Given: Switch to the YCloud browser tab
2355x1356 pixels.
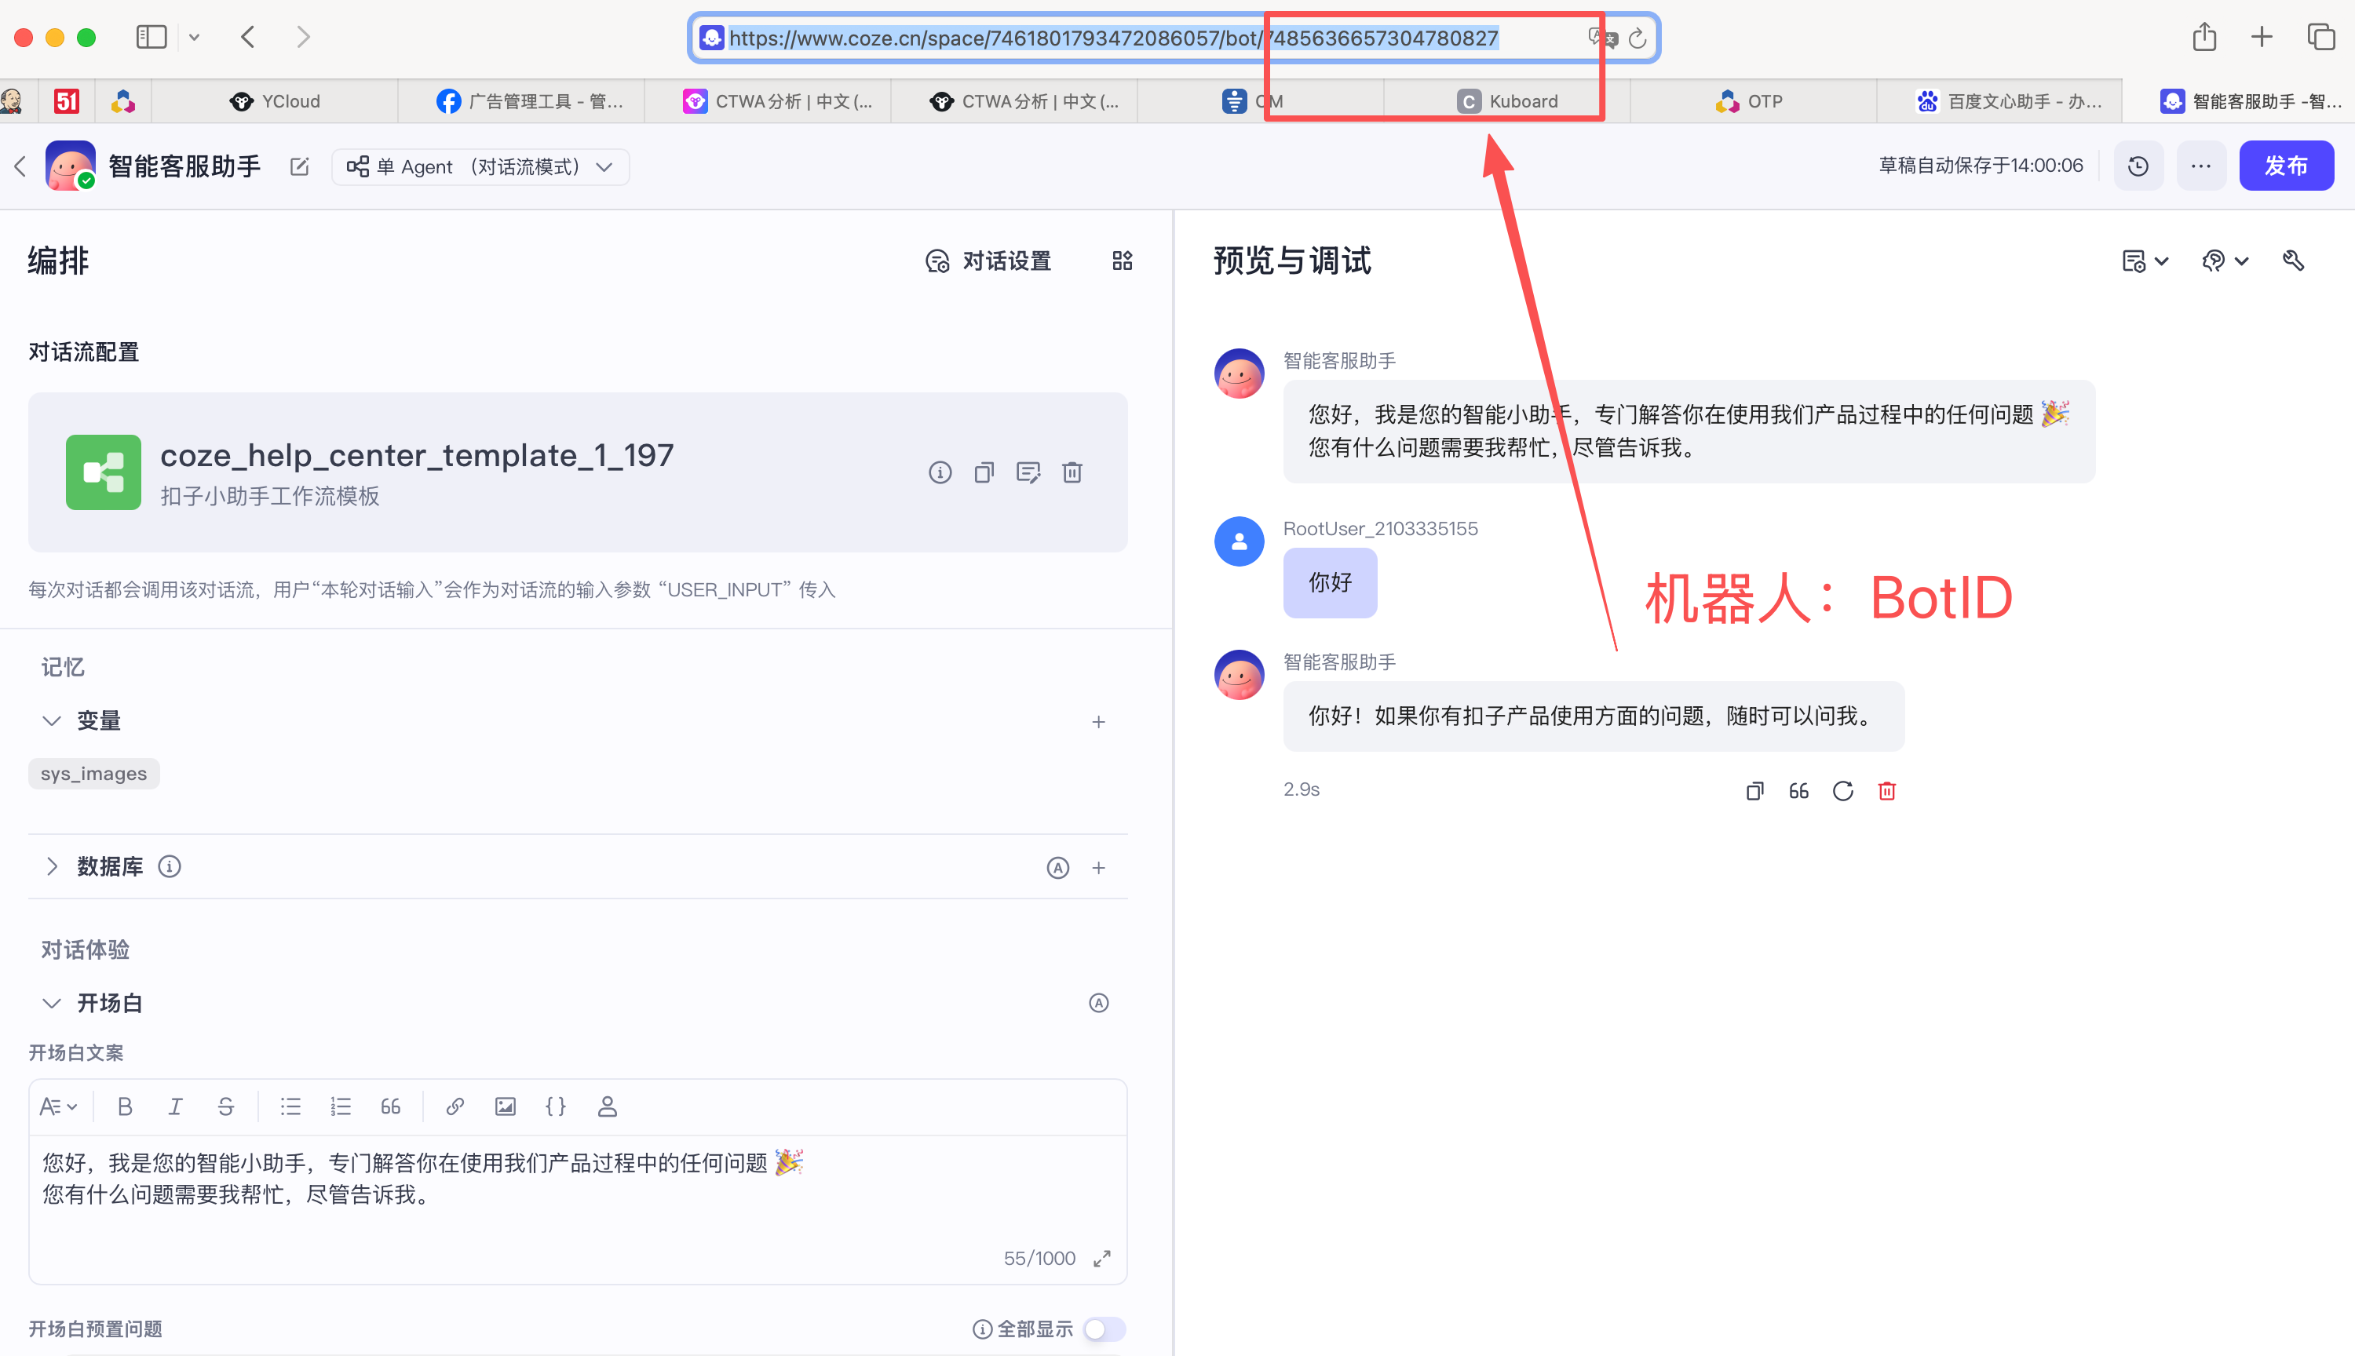Looking at the screenshot, I should pos(275,101).
